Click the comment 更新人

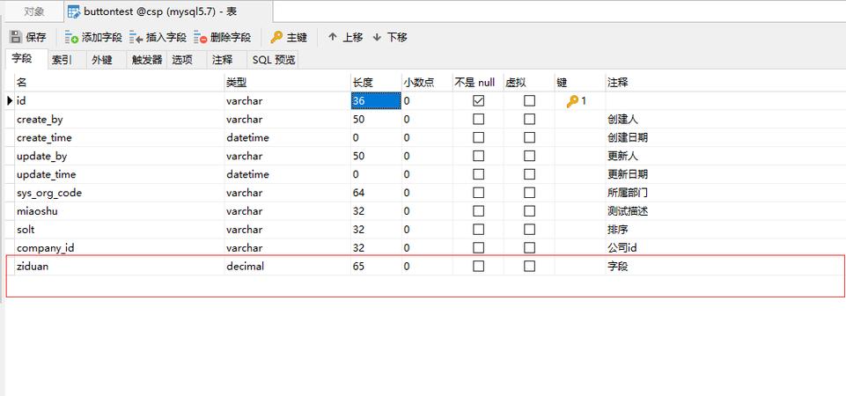[x=622, y=156]
